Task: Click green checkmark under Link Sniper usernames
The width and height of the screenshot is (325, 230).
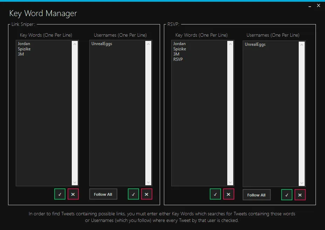Action: coord(133,194)
